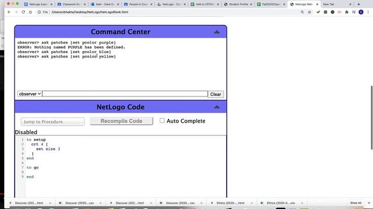Screen dimensions: 373x209
Task: Switch to the Fall2020Class tab
Action: tap(270, 4)
